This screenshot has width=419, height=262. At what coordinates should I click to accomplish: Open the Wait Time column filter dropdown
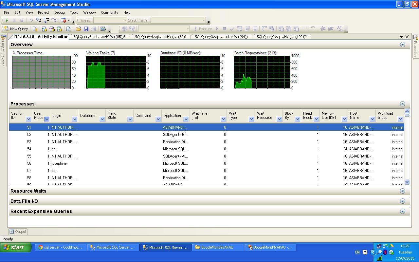coord(223,119)
